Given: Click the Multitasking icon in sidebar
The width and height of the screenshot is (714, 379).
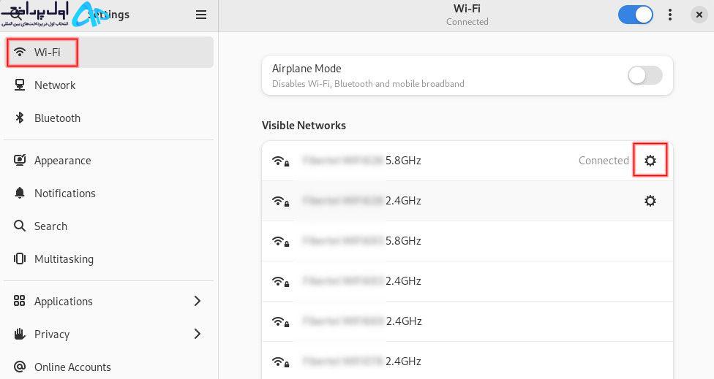Looking at the screenshot, I should tap(20, 259).
